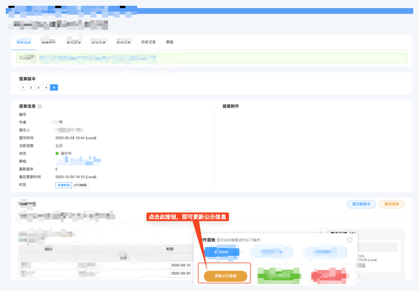The image size is (419, 291).
Task: Collapse the 操作面板 using its chevron
Action: [349, 240]
